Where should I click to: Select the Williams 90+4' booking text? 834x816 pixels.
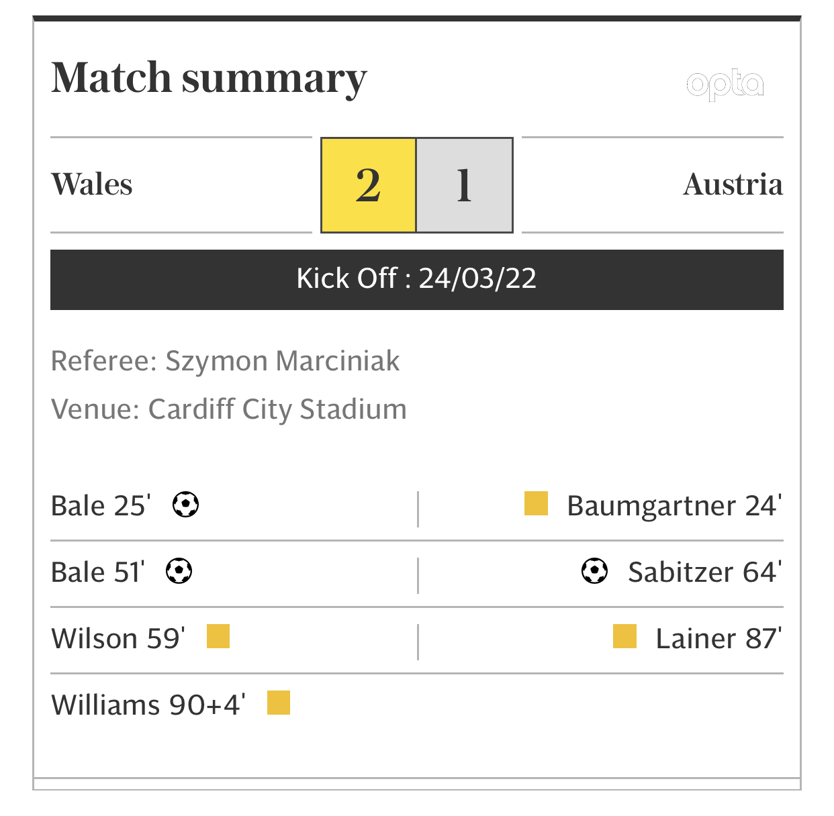click(148, 705)
